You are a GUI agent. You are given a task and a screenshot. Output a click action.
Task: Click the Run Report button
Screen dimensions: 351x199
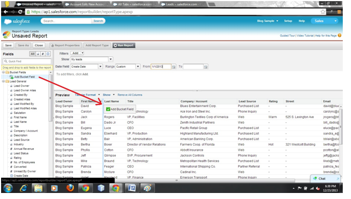124,45
